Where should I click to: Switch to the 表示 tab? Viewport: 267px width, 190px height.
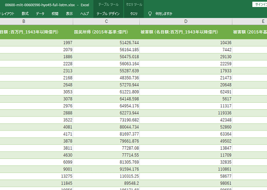[69, 14]
